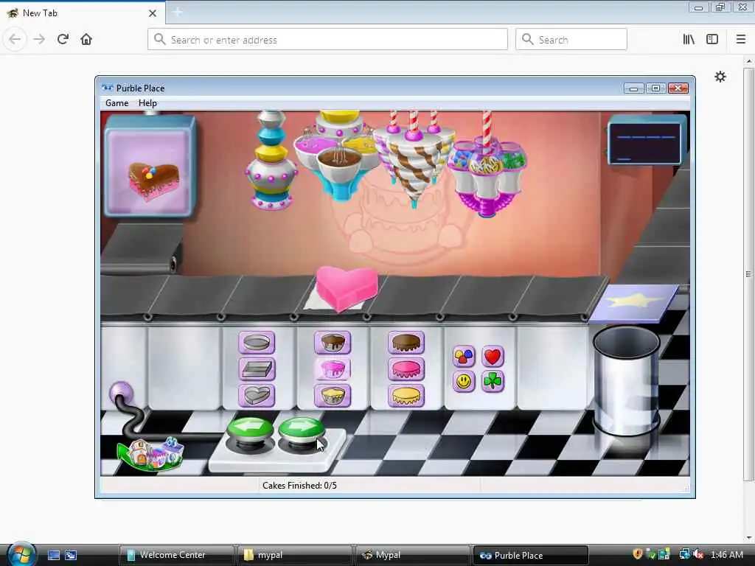Go to the browser Home page
The width and height of the screenshot is (755, 566).
86,39
